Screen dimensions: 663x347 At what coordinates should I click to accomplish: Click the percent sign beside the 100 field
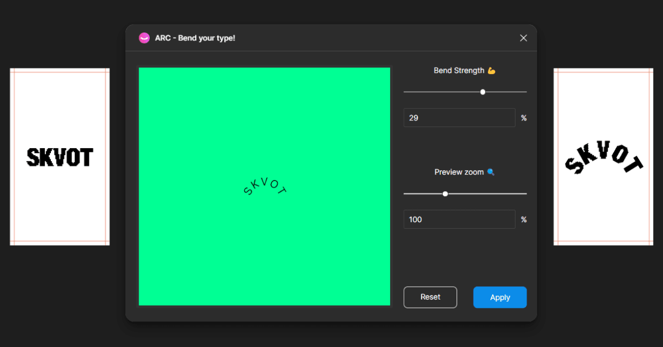click(x=524, y=220)
